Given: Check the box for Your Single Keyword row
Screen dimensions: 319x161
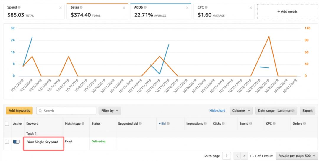Looking at the screenshot, I should pyautogui.click(x=7, y=142).
